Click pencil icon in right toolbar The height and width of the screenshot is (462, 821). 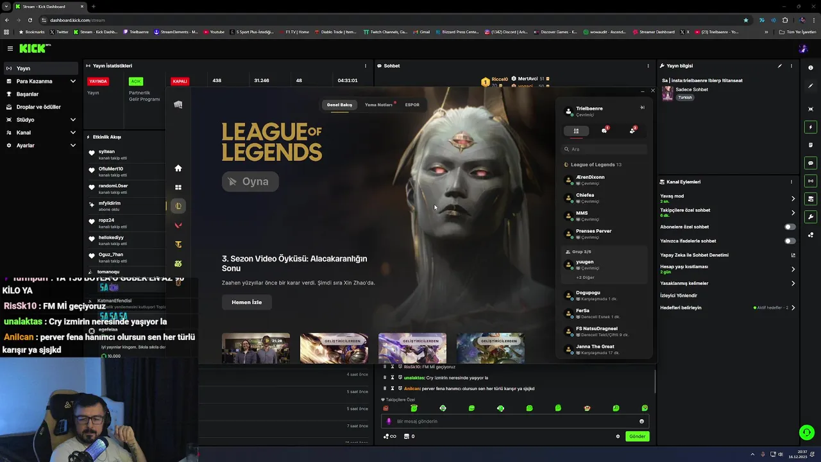811,86
